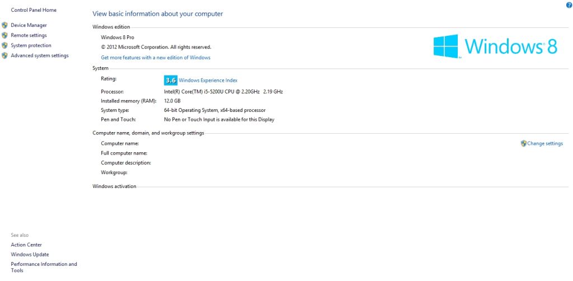Click the Full computer name label
Viewport: 573px width, 281px height.
coord(124,153)
